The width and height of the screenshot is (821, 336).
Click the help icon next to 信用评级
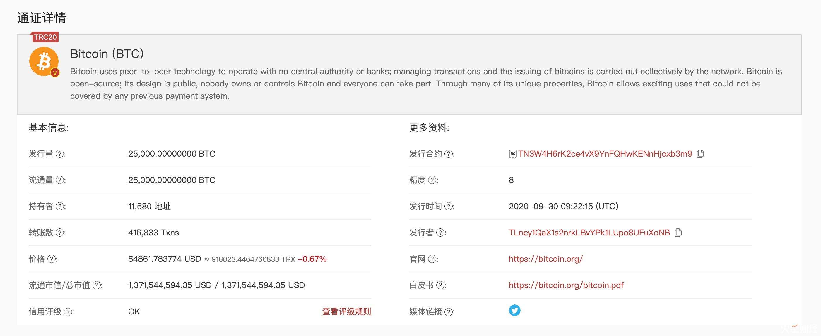pos(68,312)
